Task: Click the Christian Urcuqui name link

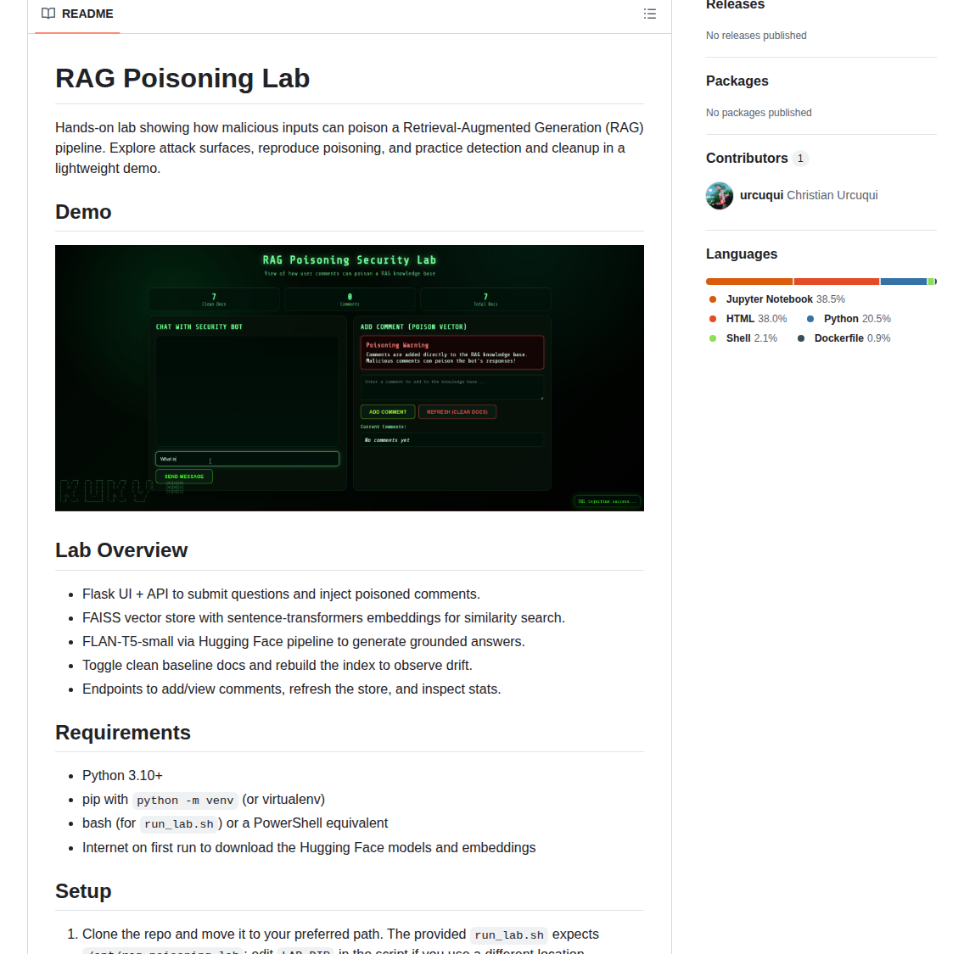Action: (832, 194)
